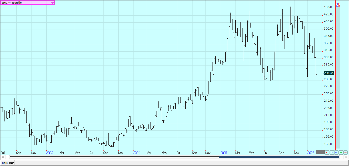Screen dimensions: 349x166
Task: Click the gray box beside date axis
Action: click(x=320, y=152)
